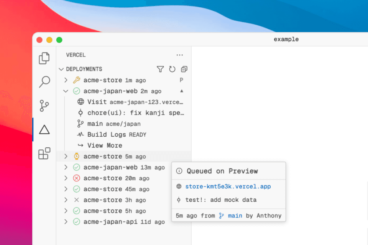Viewport: 368px width, 245px height.
Task: Open the Explorer files icon in activity bar
Action: [44, 58]
